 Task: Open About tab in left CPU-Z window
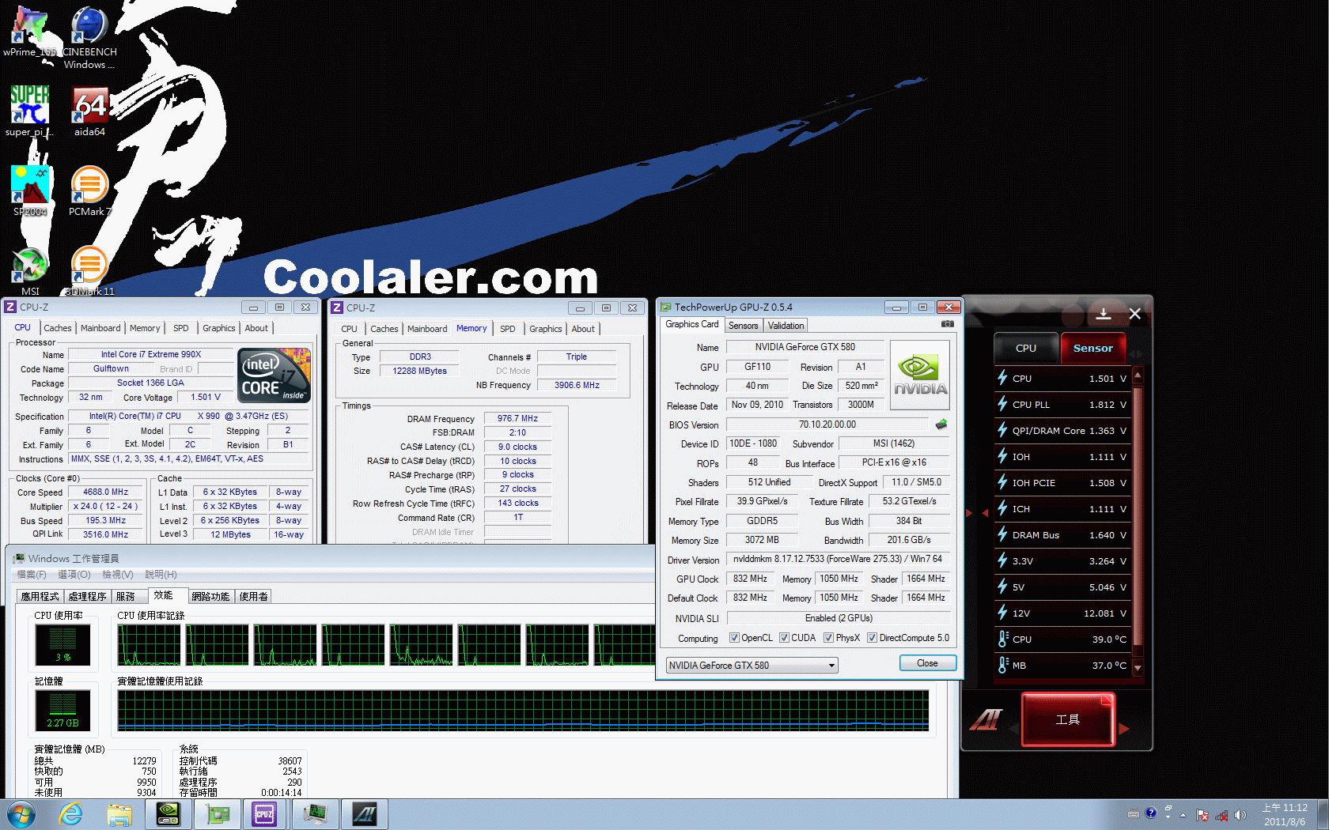point(256,328)
